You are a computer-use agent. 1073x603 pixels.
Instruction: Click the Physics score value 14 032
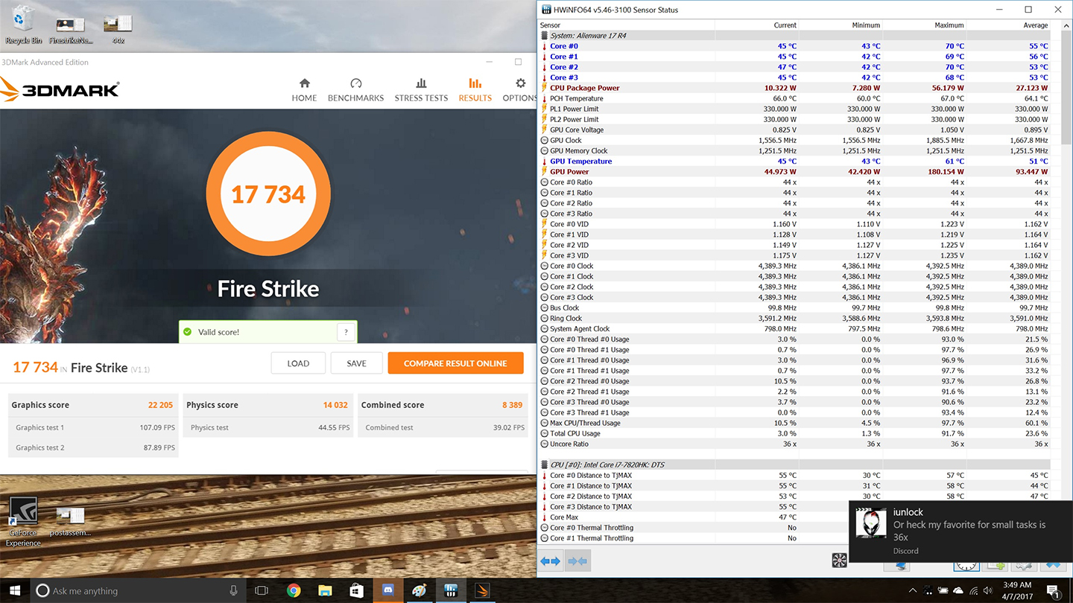[335, 405]
